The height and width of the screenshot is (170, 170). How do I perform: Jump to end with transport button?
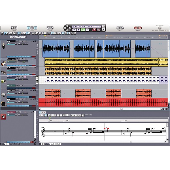click(x=87, y=30)
